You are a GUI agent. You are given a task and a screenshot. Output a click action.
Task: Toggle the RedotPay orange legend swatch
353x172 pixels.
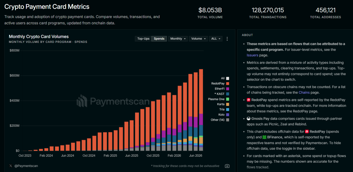pos(228,84)
